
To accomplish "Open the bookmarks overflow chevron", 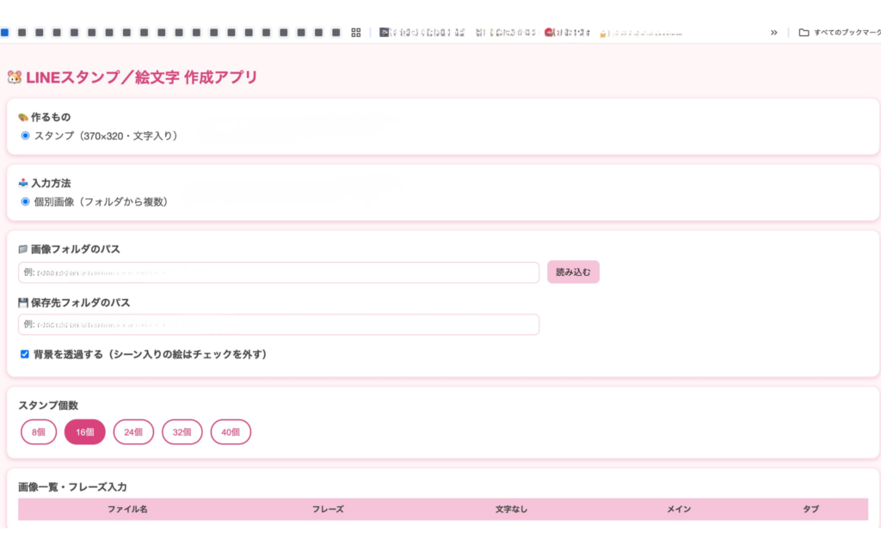I will coord(773,33).
